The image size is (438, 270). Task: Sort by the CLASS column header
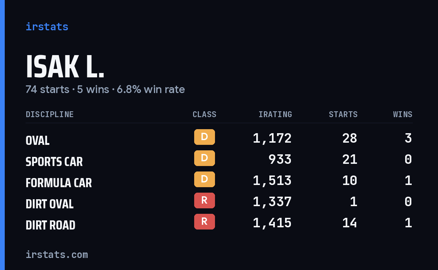(204, 115)
